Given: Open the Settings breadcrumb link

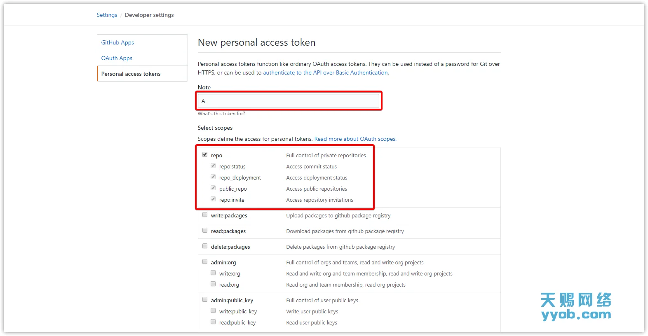Looking at the screenshot, I should click(x=107, y=15).
